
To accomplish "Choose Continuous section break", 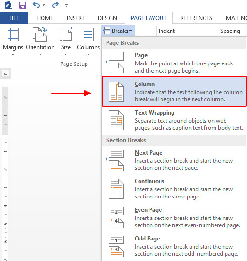I will (x=174, y=189).
